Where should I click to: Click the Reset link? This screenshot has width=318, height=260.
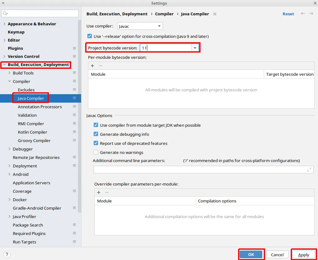[288, 14]
